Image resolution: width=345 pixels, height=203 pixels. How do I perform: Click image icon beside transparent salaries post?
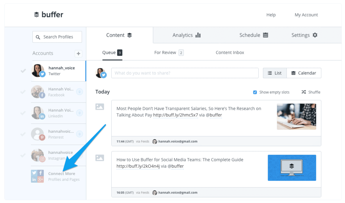(100, 107)
